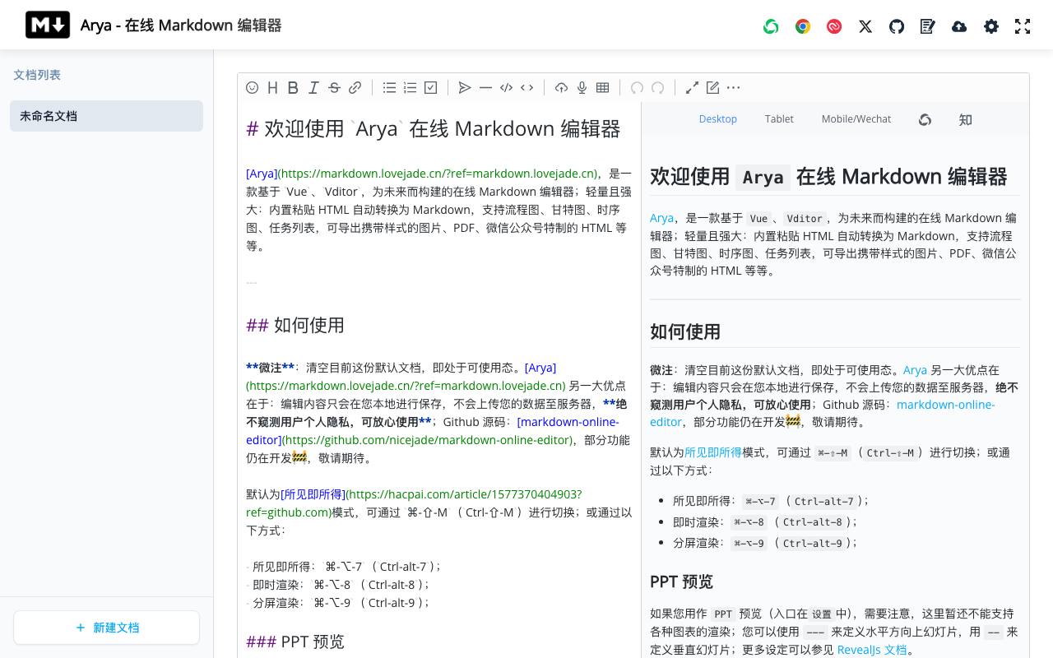Viewport: 1053px width, 658px height.
Task: Insert an unordered bullet list
Action: [x=389, y=87]
